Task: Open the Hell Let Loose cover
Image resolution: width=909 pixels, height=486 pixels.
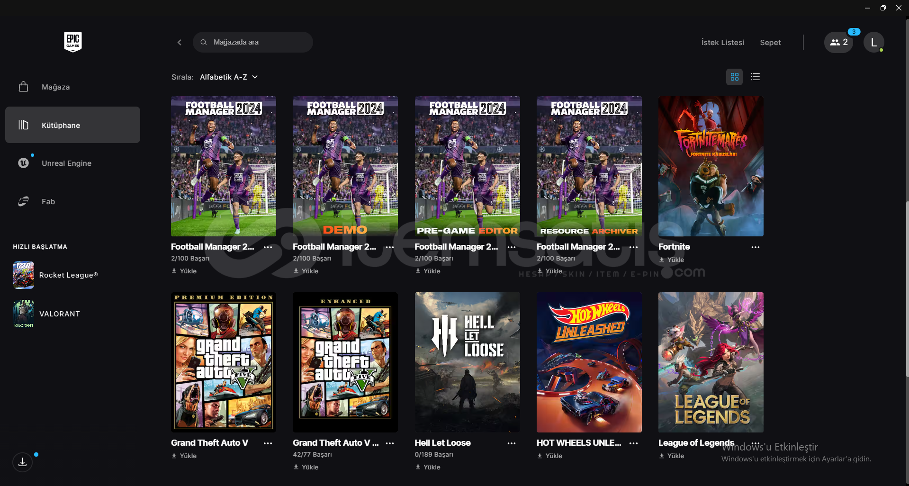Action: click(x=468, y=362)
